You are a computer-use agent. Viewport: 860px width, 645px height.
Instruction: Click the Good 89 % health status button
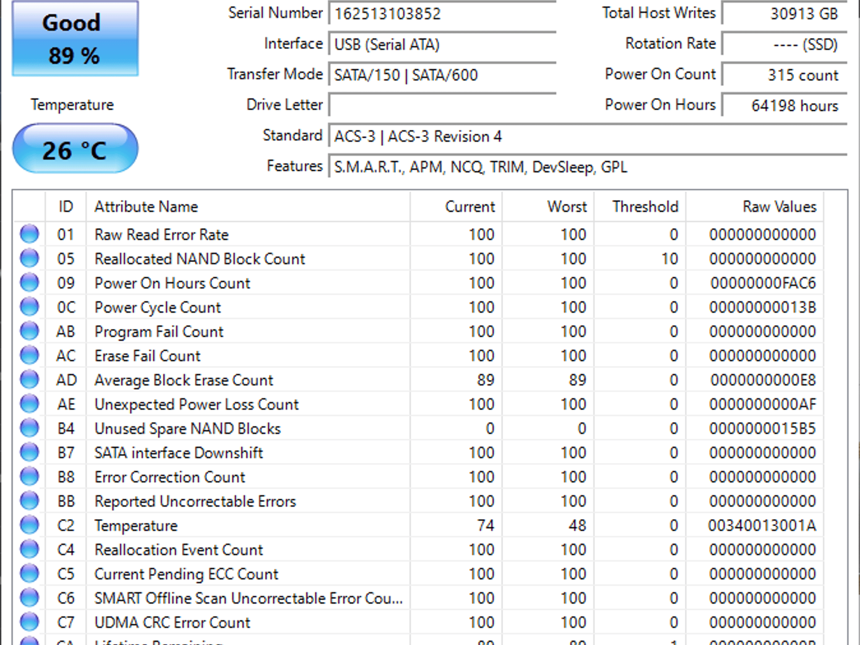click(x=75, y=39)
